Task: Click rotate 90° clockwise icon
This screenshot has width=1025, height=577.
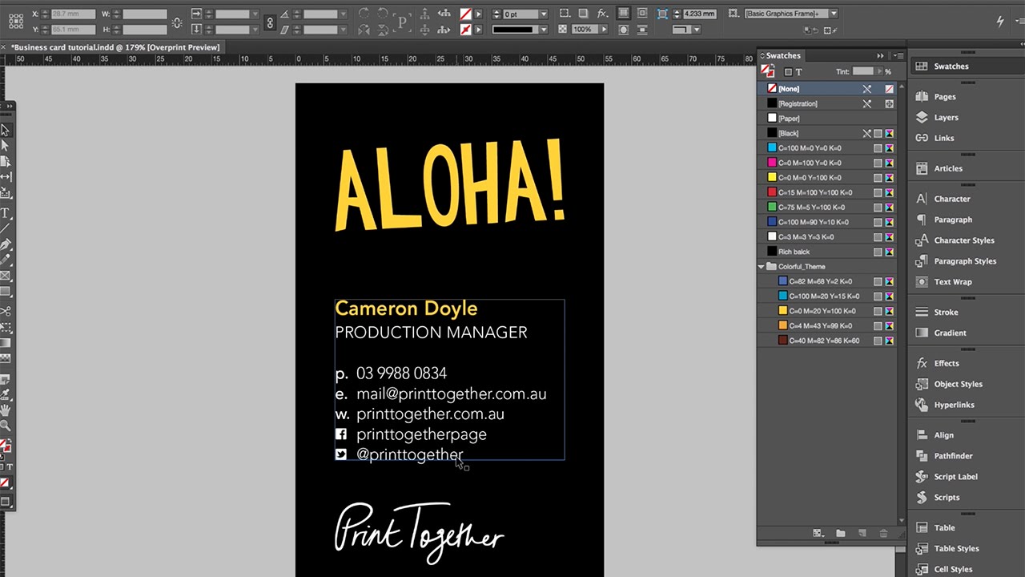Action: tap(364, 14)
